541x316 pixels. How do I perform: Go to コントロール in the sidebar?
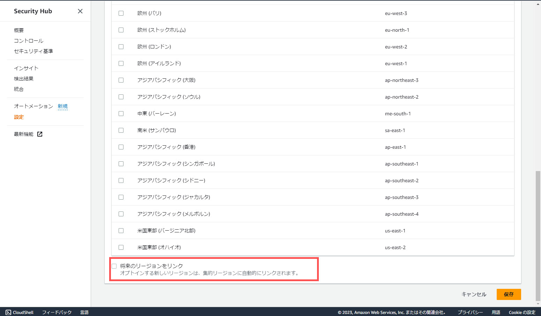[29, 41]
